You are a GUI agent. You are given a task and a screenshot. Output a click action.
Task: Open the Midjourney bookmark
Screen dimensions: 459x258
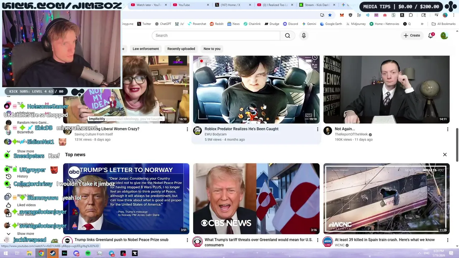356,24
